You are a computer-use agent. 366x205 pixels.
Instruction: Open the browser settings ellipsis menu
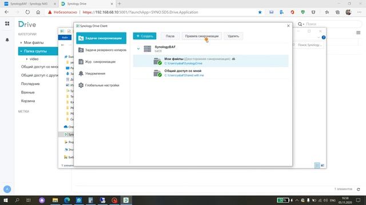(x=359, y=13)
